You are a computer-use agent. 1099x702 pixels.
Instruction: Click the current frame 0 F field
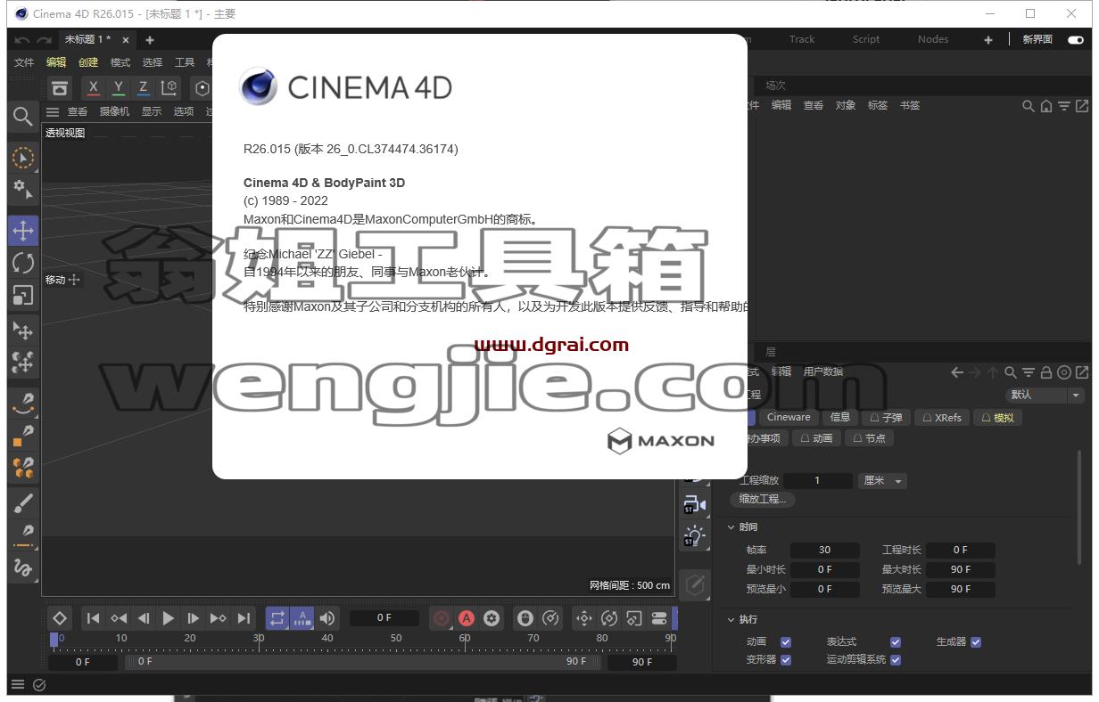[384, 617]
